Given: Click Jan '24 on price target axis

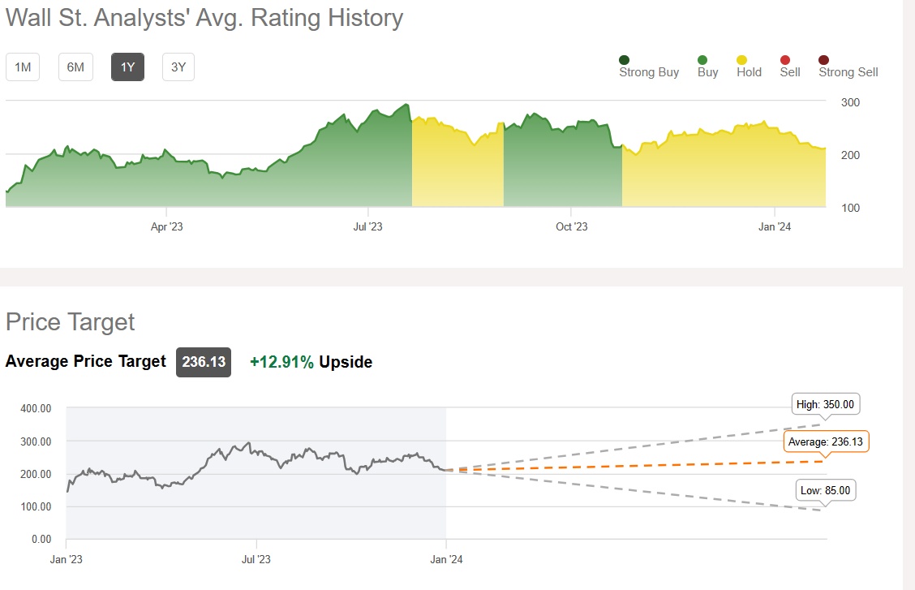Looking at the screenshot, I should (446, 559).
